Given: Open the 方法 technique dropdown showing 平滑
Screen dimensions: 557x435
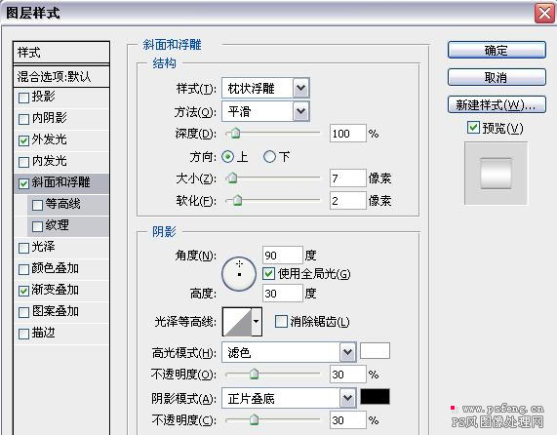Looking at the screenshot, I should (265, 111).
